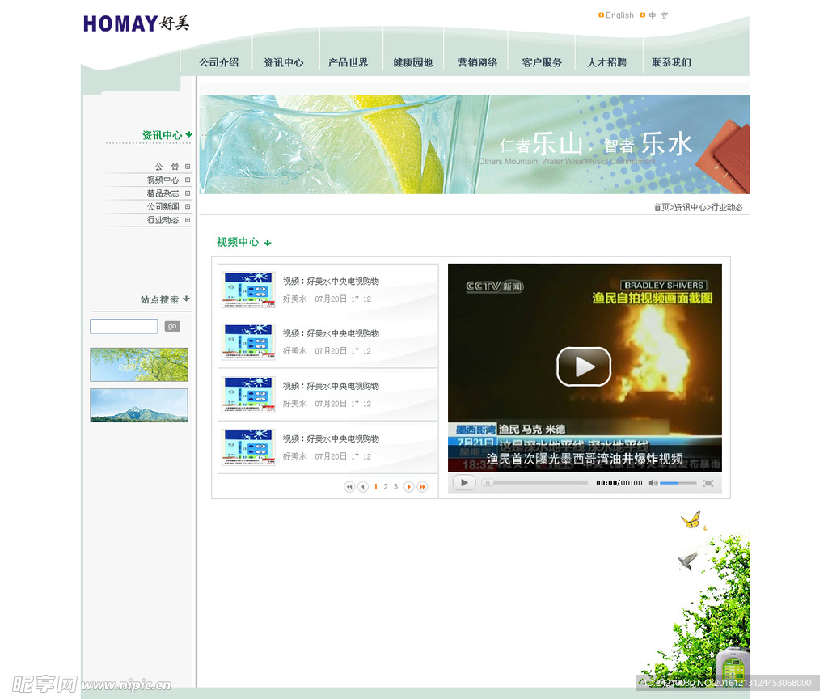Go to the first page of the video list
828x699 pixels.
point(349,487)
